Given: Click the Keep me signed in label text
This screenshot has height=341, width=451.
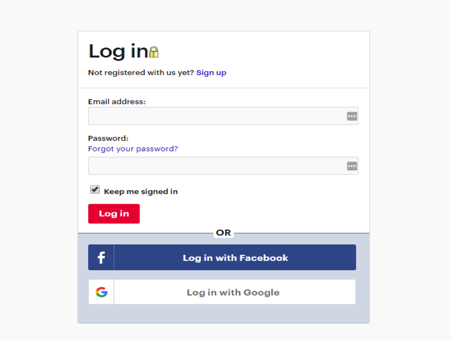Looking at the screenshot, I should 141,191.
